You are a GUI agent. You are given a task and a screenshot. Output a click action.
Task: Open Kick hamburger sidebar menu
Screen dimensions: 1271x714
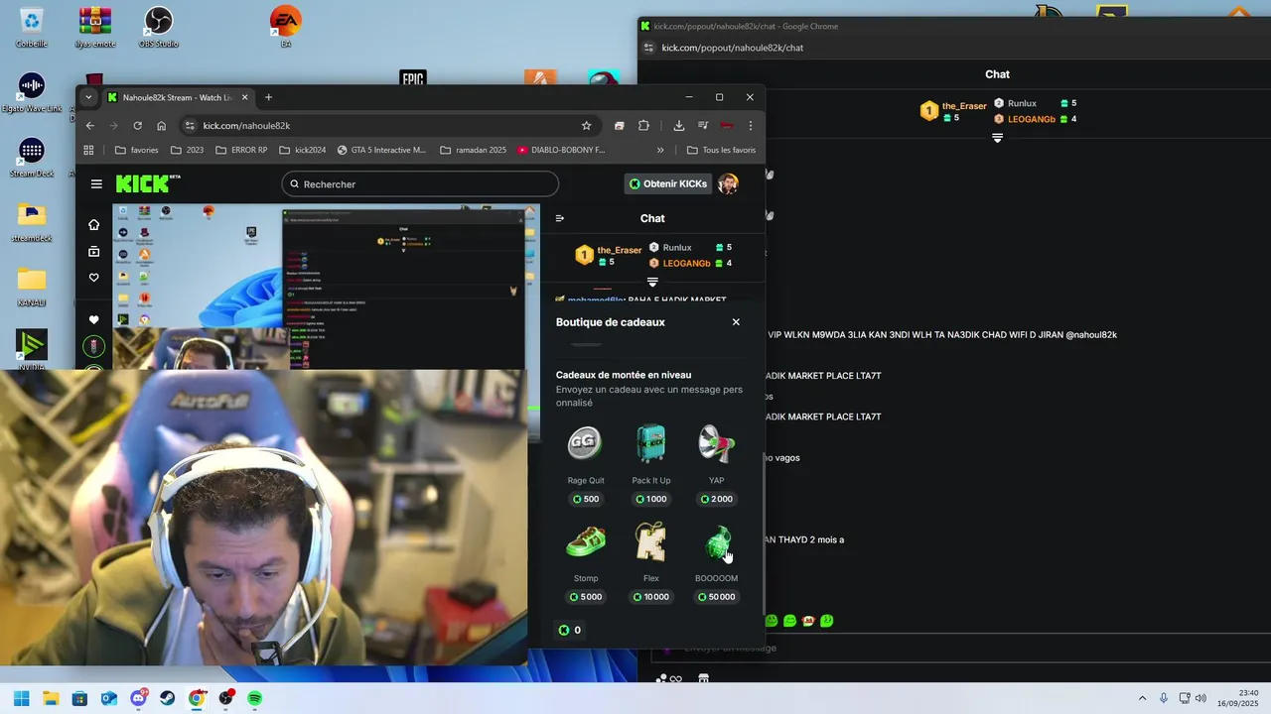[96, 183]
